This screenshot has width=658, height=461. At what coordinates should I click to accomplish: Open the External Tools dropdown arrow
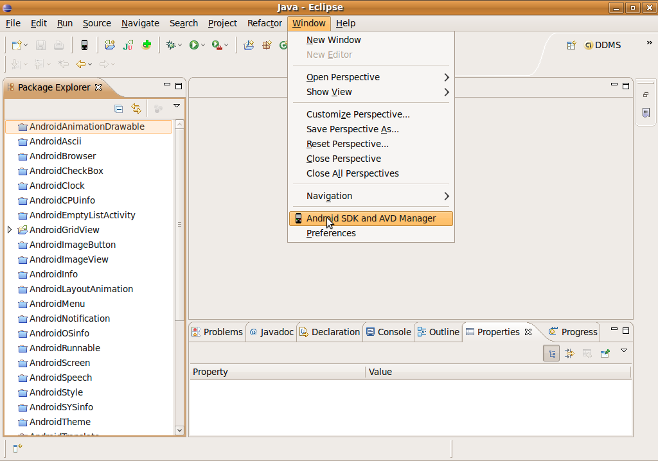point(226,45)
